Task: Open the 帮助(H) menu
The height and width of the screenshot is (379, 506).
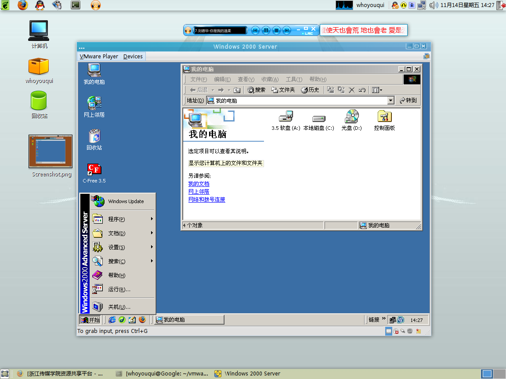Action: [x=318, y=79]
